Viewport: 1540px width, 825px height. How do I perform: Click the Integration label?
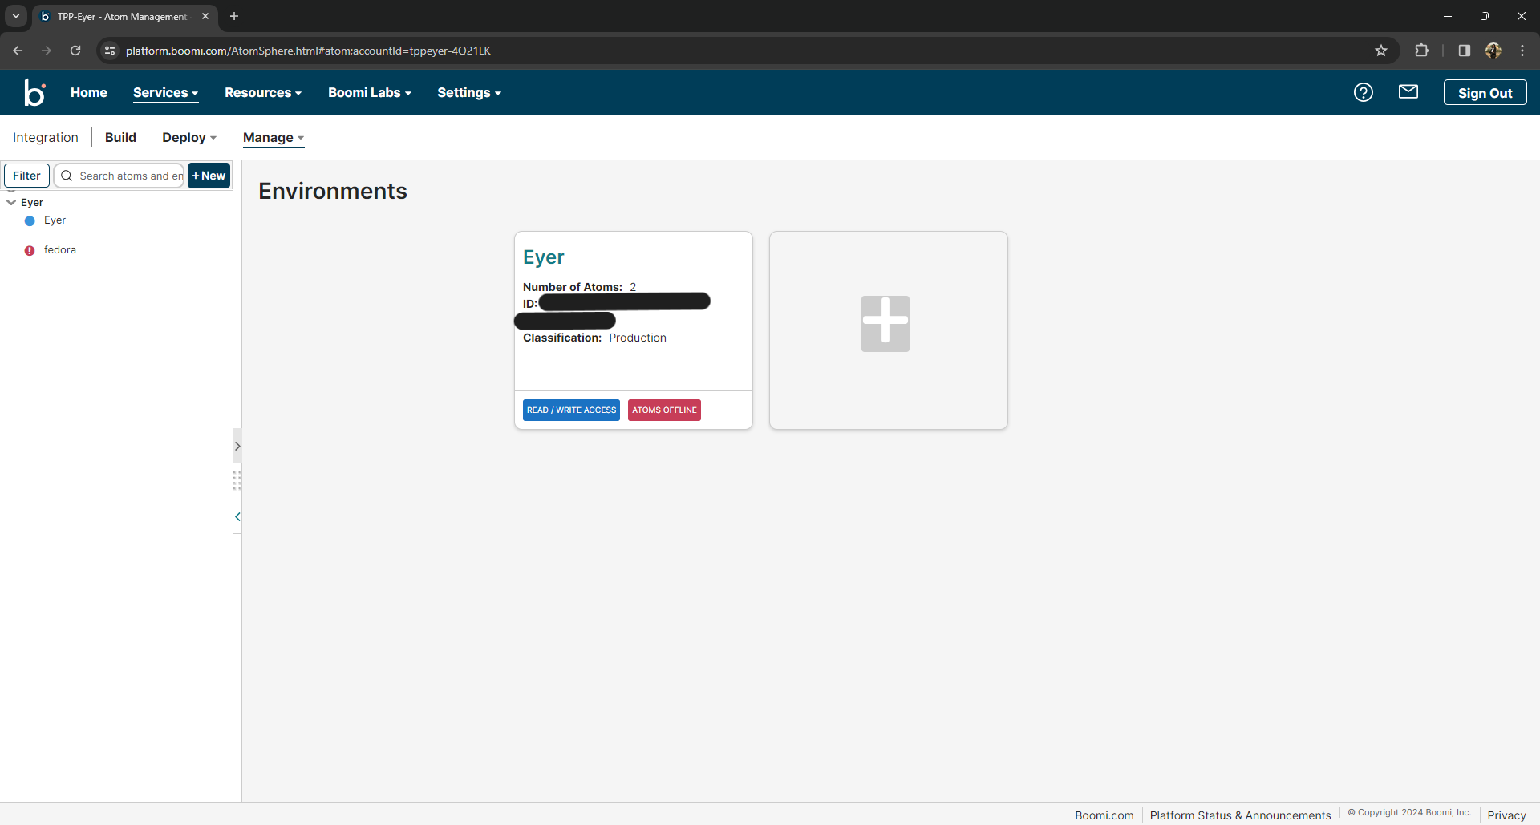click(x=46, y=138)
